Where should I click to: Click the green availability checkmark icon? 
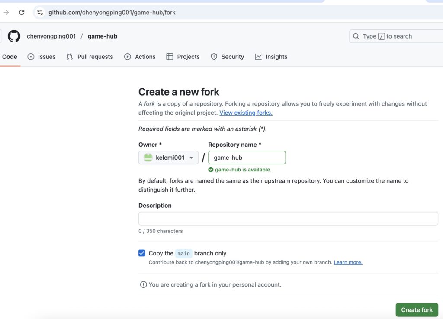(x=211, y=170)
